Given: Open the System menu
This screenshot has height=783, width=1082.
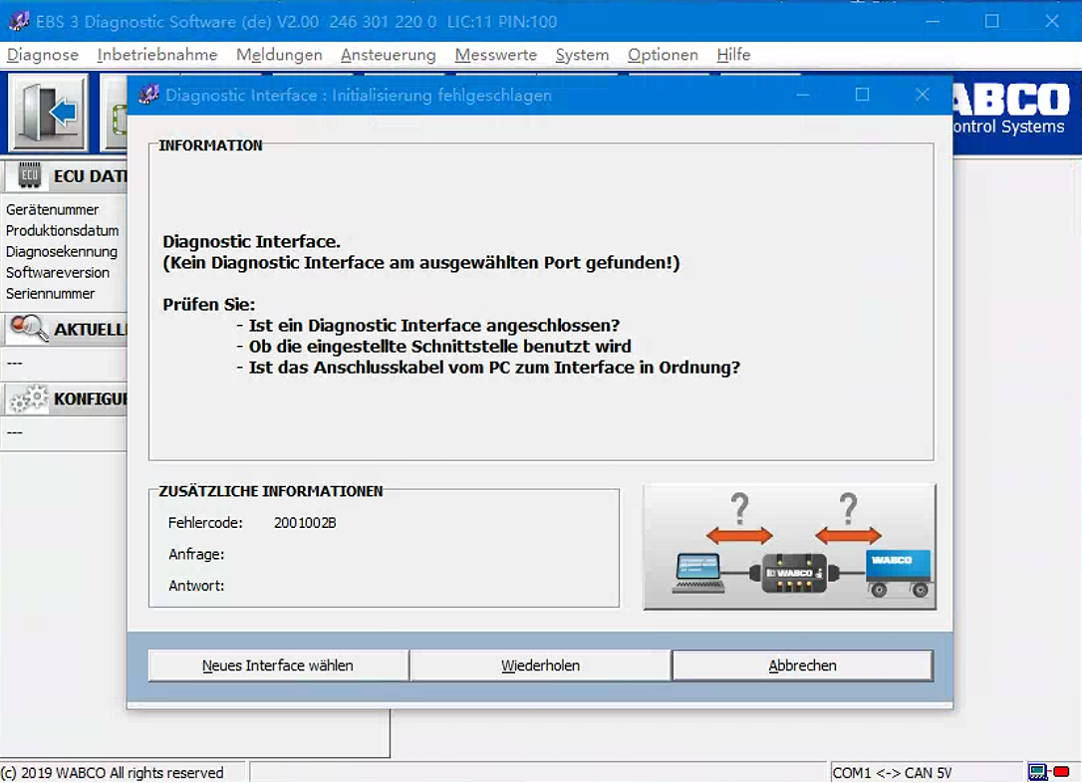Looking at the screenshot, I should coord(582,55).
